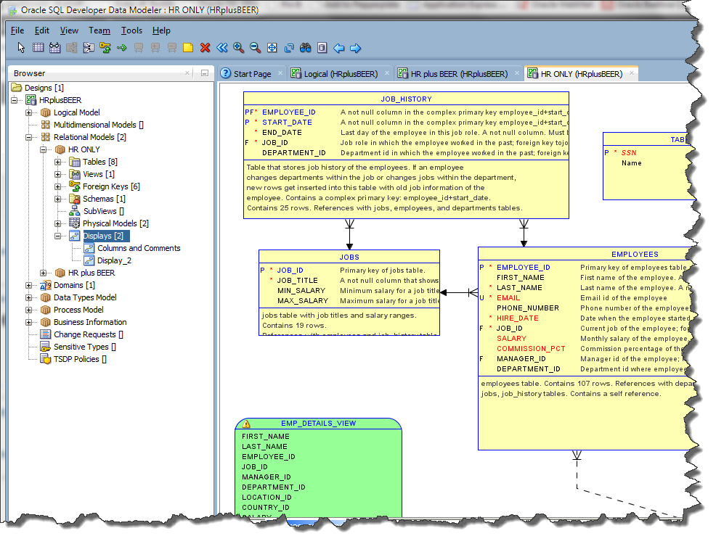Select the Display_2 tree item
The height and width of the screenshot is (544, 716).
coord(114,260)
